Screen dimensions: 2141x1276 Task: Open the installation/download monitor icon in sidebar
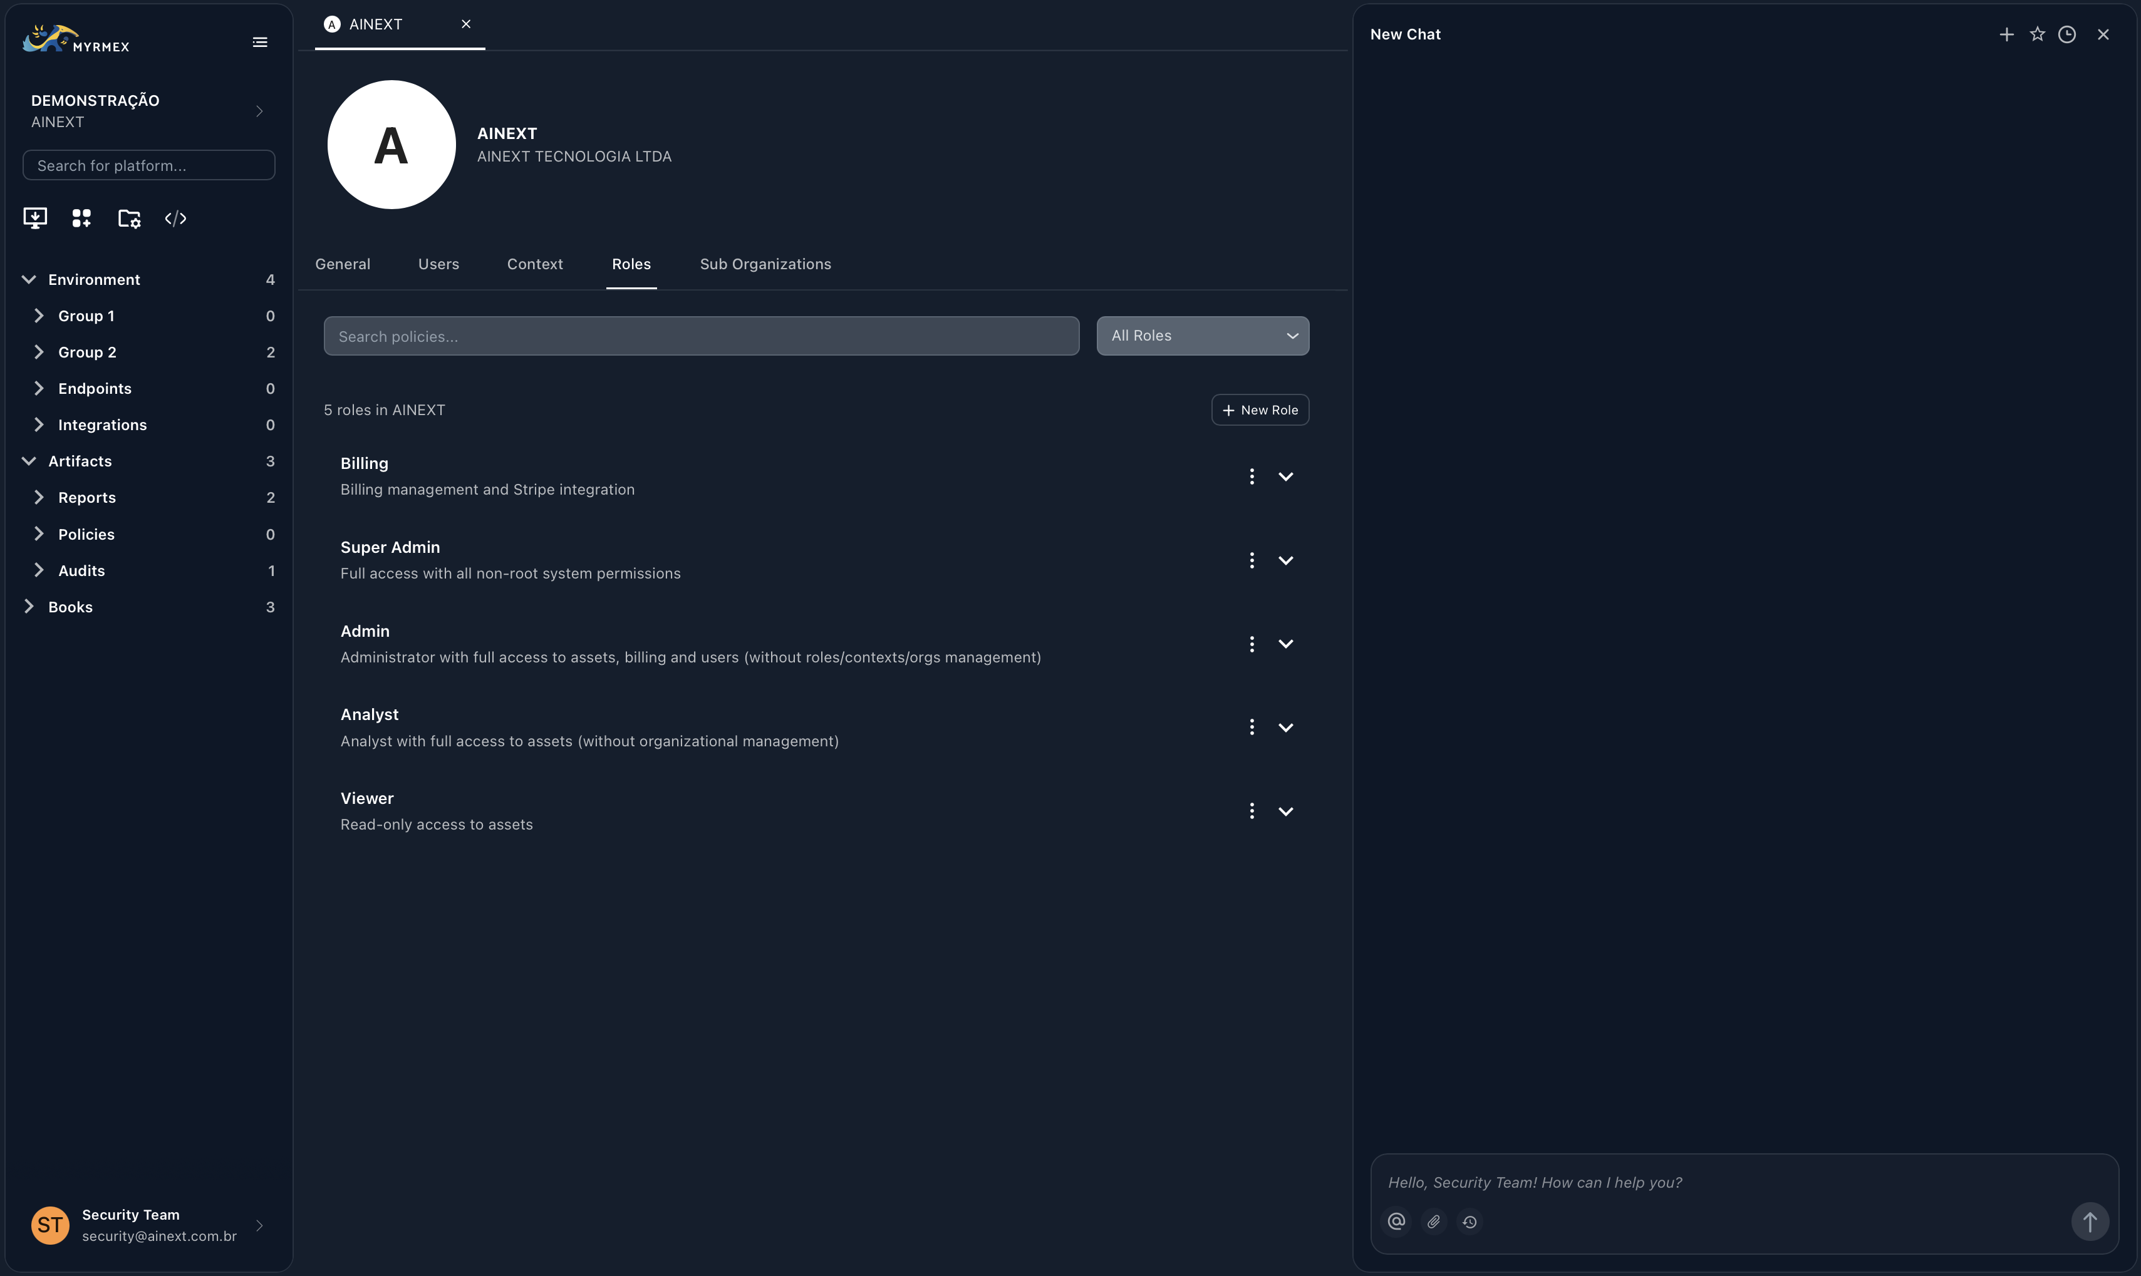tap(34, 219)
